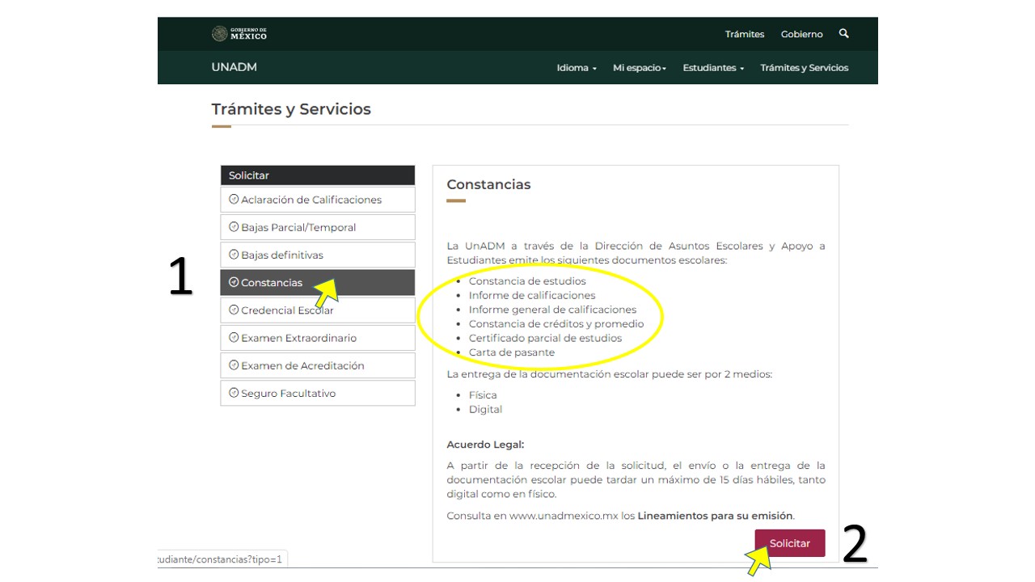Click the circle icon beside Aclaración de Calificaciones
Image resolution: width=1035 pixels, height=582 pixels.
[x=234, y=200]
